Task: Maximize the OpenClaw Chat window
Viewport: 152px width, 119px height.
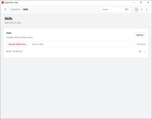Action: point(141,2)
